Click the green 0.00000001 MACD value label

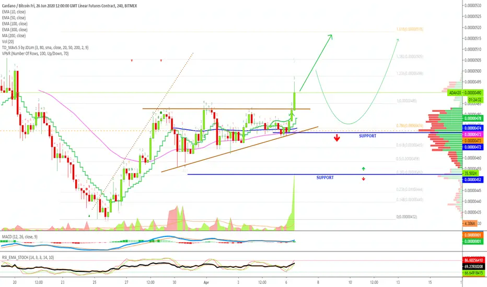tap(473, 241)
